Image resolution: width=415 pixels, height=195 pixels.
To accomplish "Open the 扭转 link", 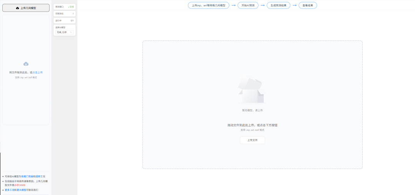I will 38,177.
